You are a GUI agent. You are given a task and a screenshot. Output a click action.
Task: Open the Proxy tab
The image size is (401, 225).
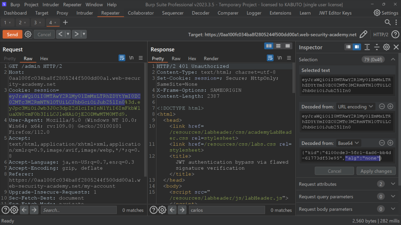(x=62, y=13)
